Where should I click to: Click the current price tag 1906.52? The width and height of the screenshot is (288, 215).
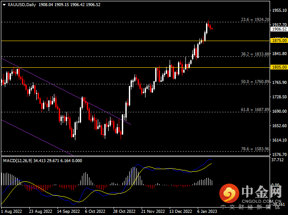pos(279,29)
